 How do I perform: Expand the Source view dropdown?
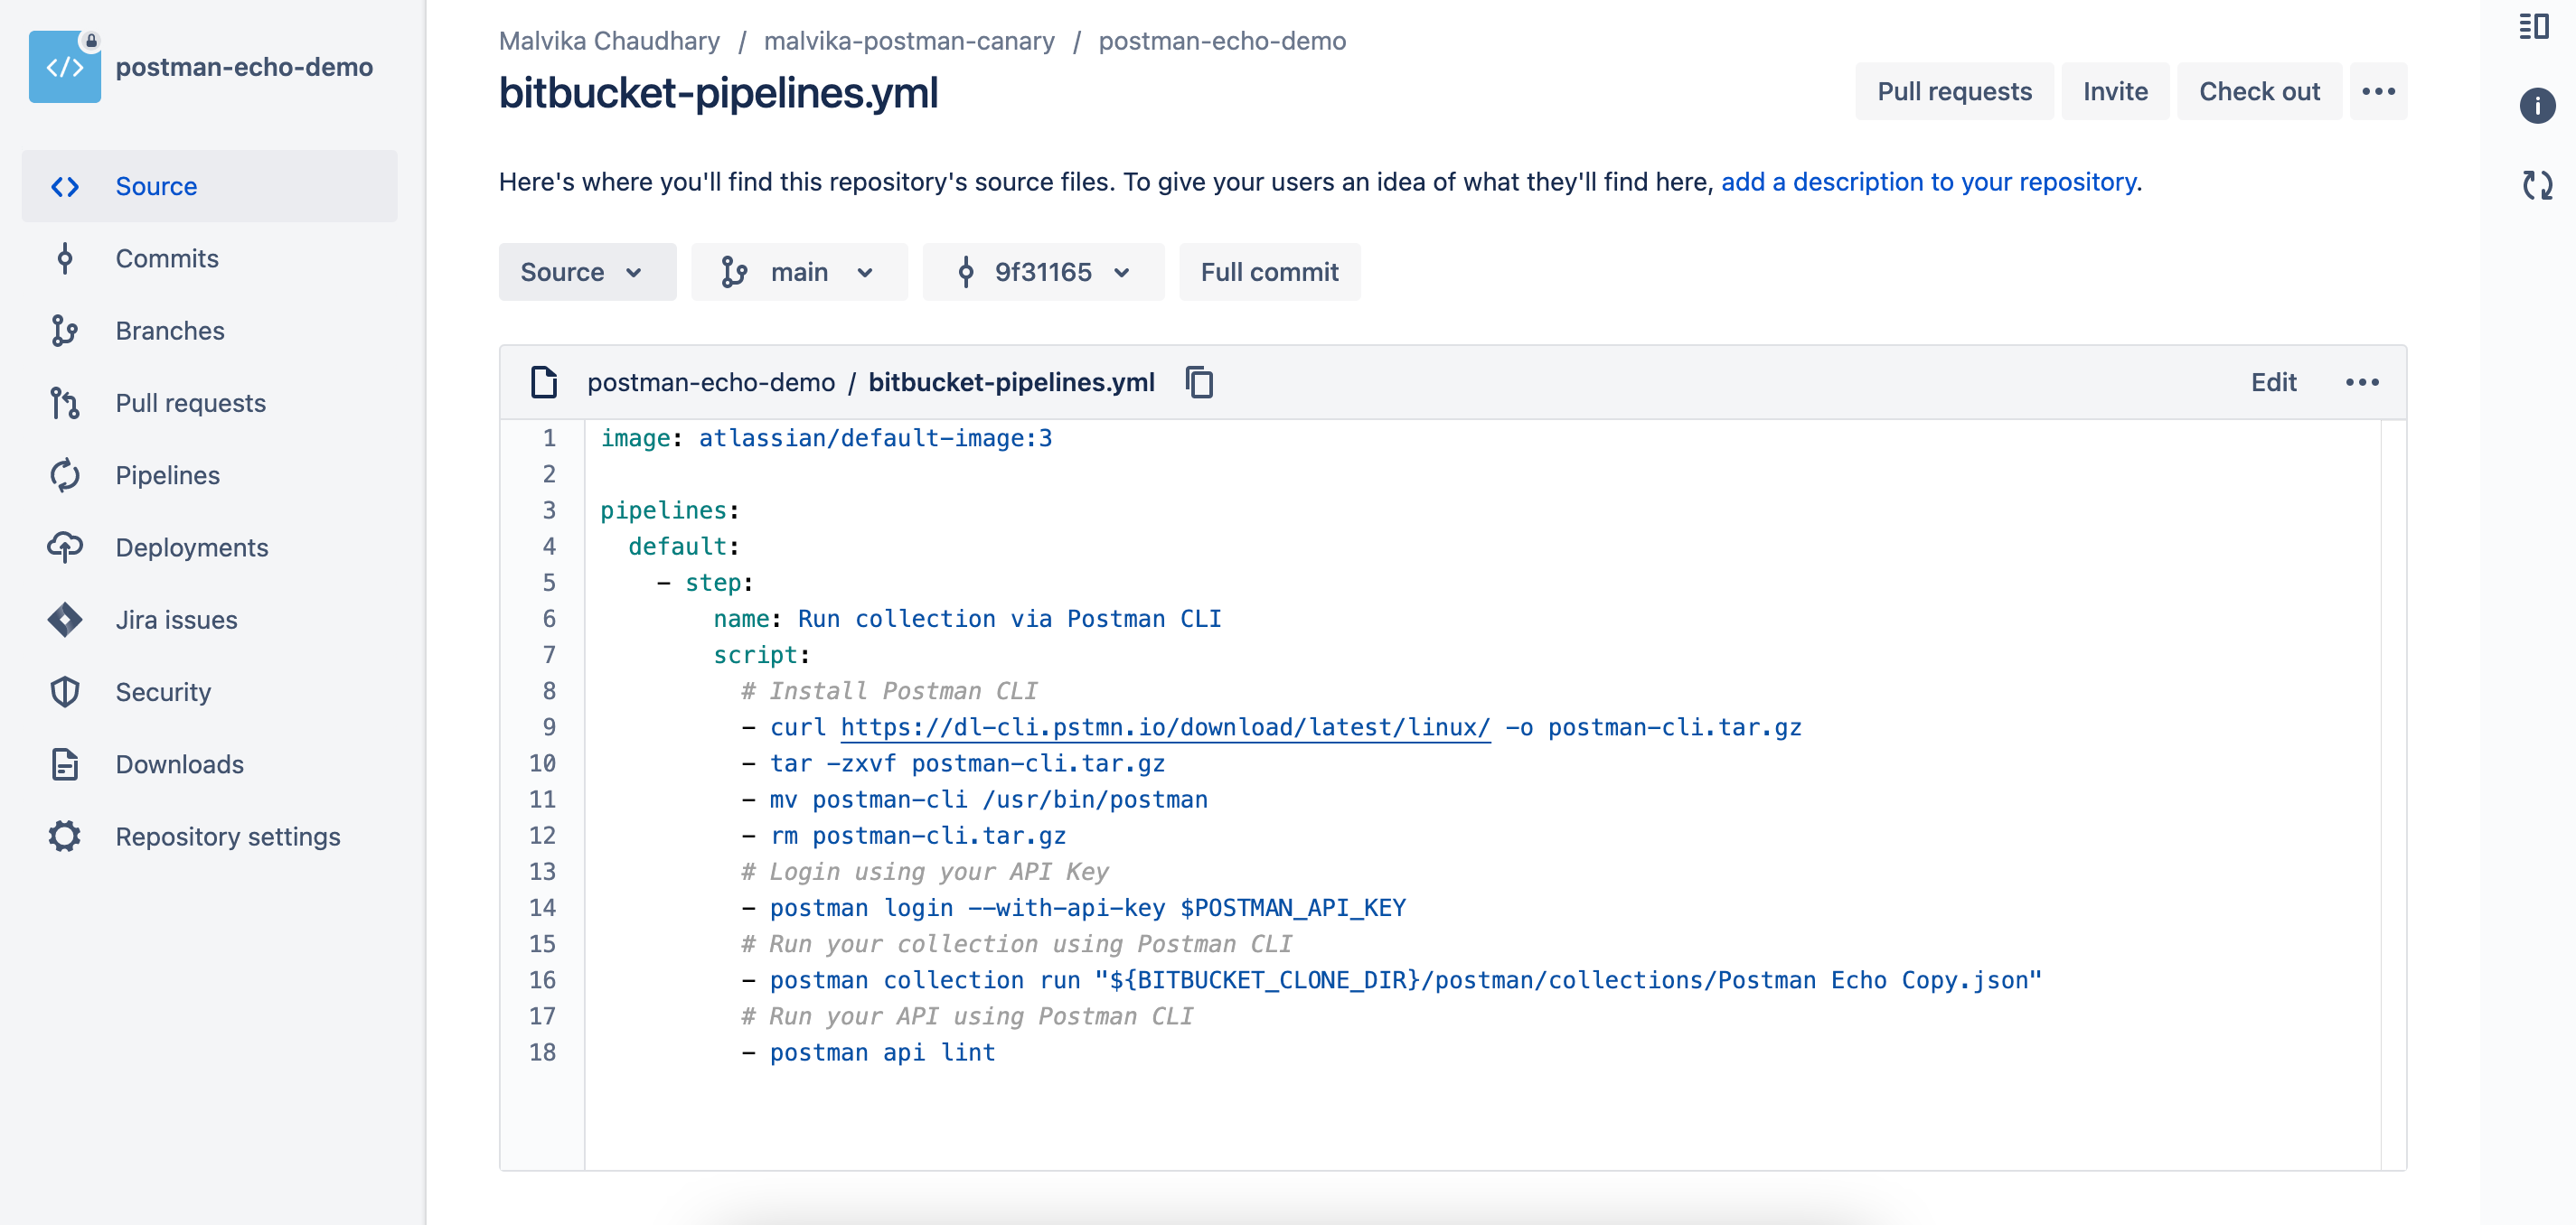[x=587, y=272]
